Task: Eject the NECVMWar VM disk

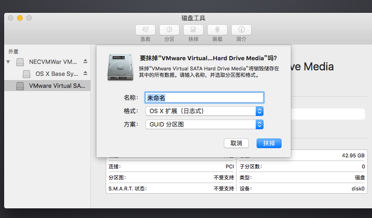Action: point(85,62)
